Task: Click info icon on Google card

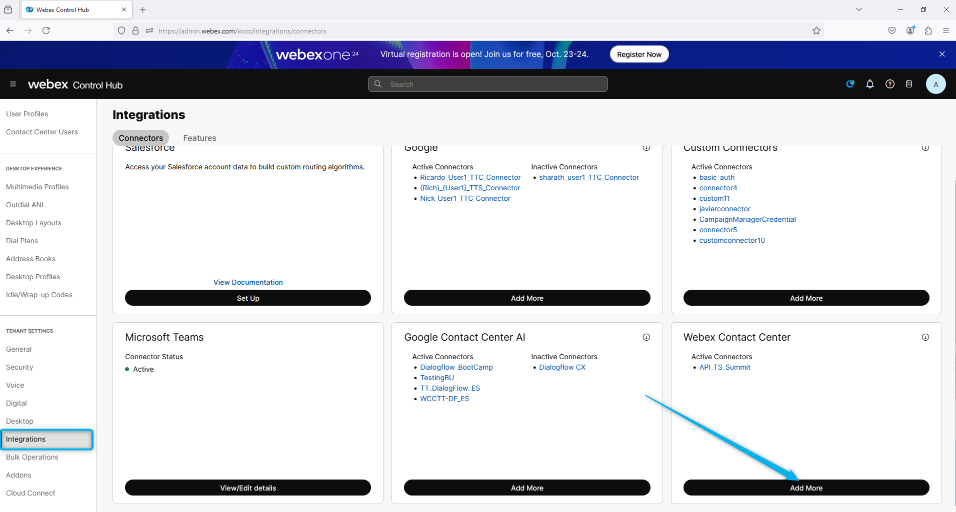Action: point(646,148)
